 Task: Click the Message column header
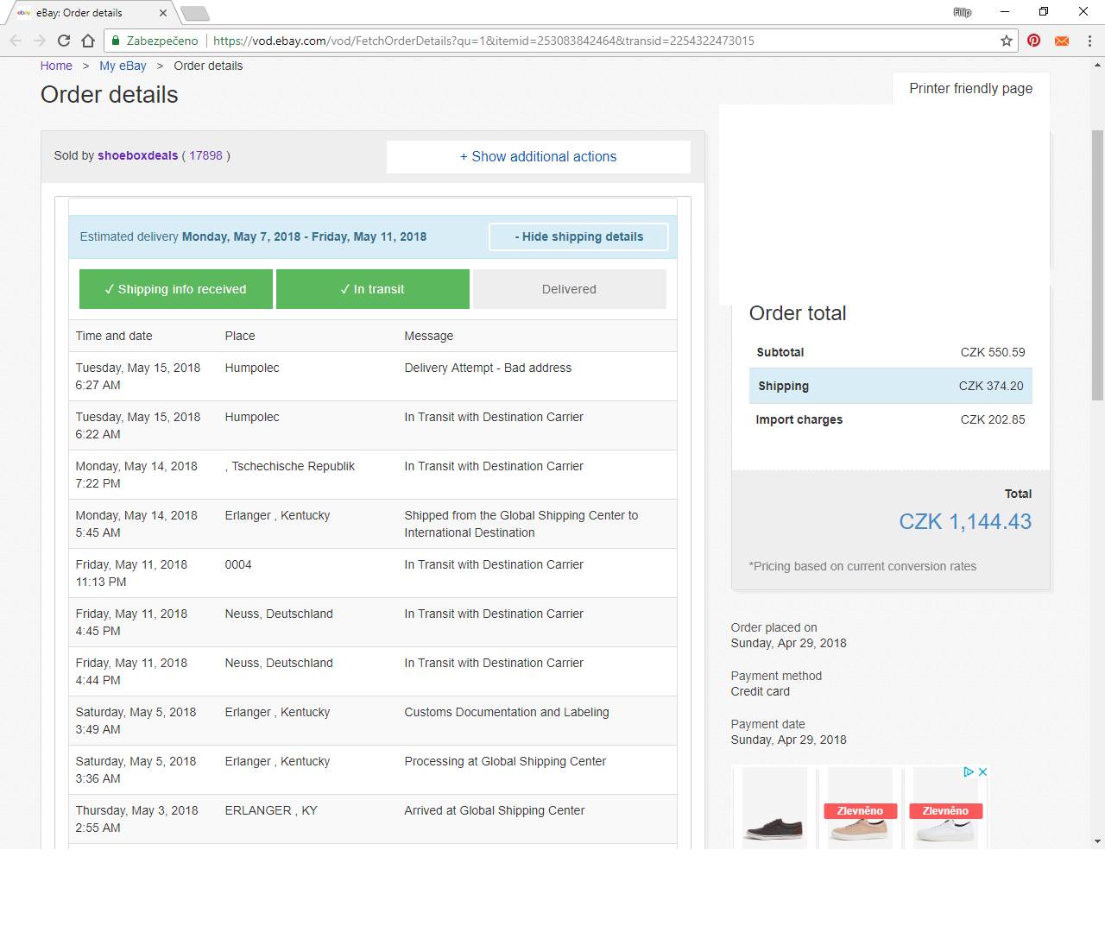(x=428, y=336)
